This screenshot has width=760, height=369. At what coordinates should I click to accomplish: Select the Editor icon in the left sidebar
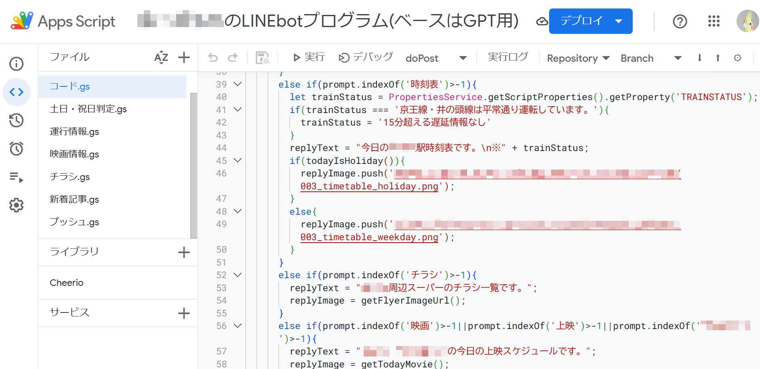pos(16,92)
